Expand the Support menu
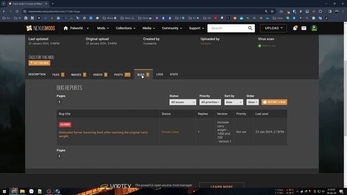347x195 pixels. tap(196, 28)
